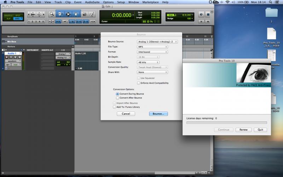The image size is (283, 177).
Task: Open waveform track view selector
Action: click(13, 61)
